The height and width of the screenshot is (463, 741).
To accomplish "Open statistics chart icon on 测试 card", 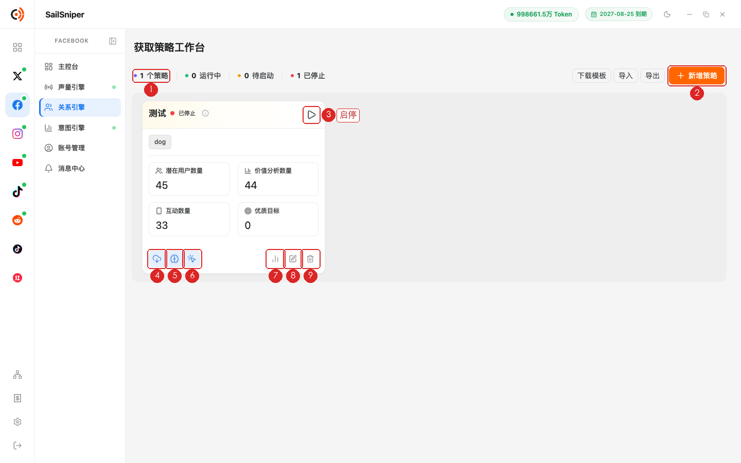I will [x=275, y=259].
